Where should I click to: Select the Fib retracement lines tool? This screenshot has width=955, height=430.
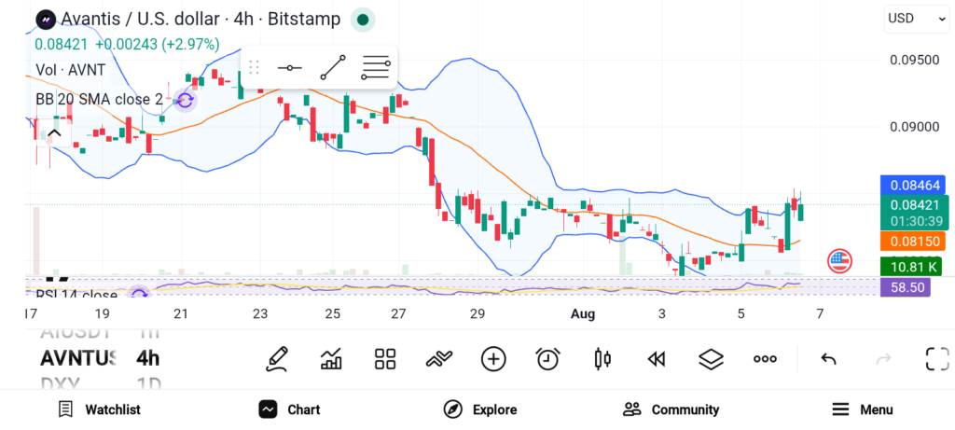[x=375, y=67]
